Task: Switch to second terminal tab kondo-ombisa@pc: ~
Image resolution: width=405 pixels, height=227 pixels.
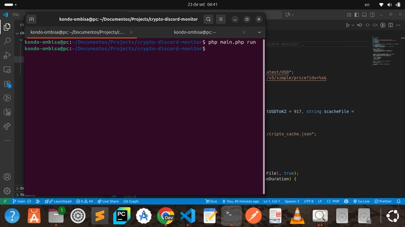Action: click(x=195, y=32)
